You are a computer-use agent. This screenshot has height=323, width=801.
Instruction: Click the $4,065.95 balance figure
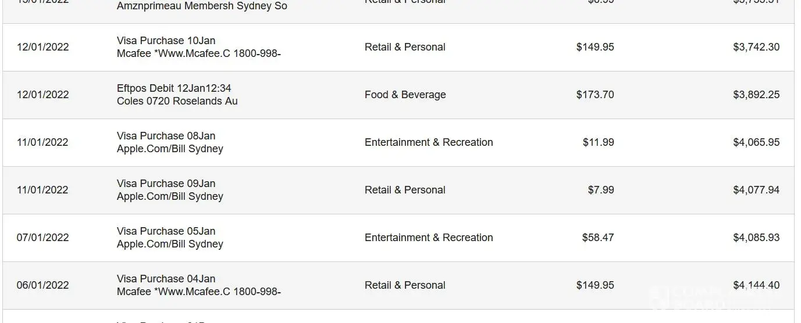(x=756, y=142)
